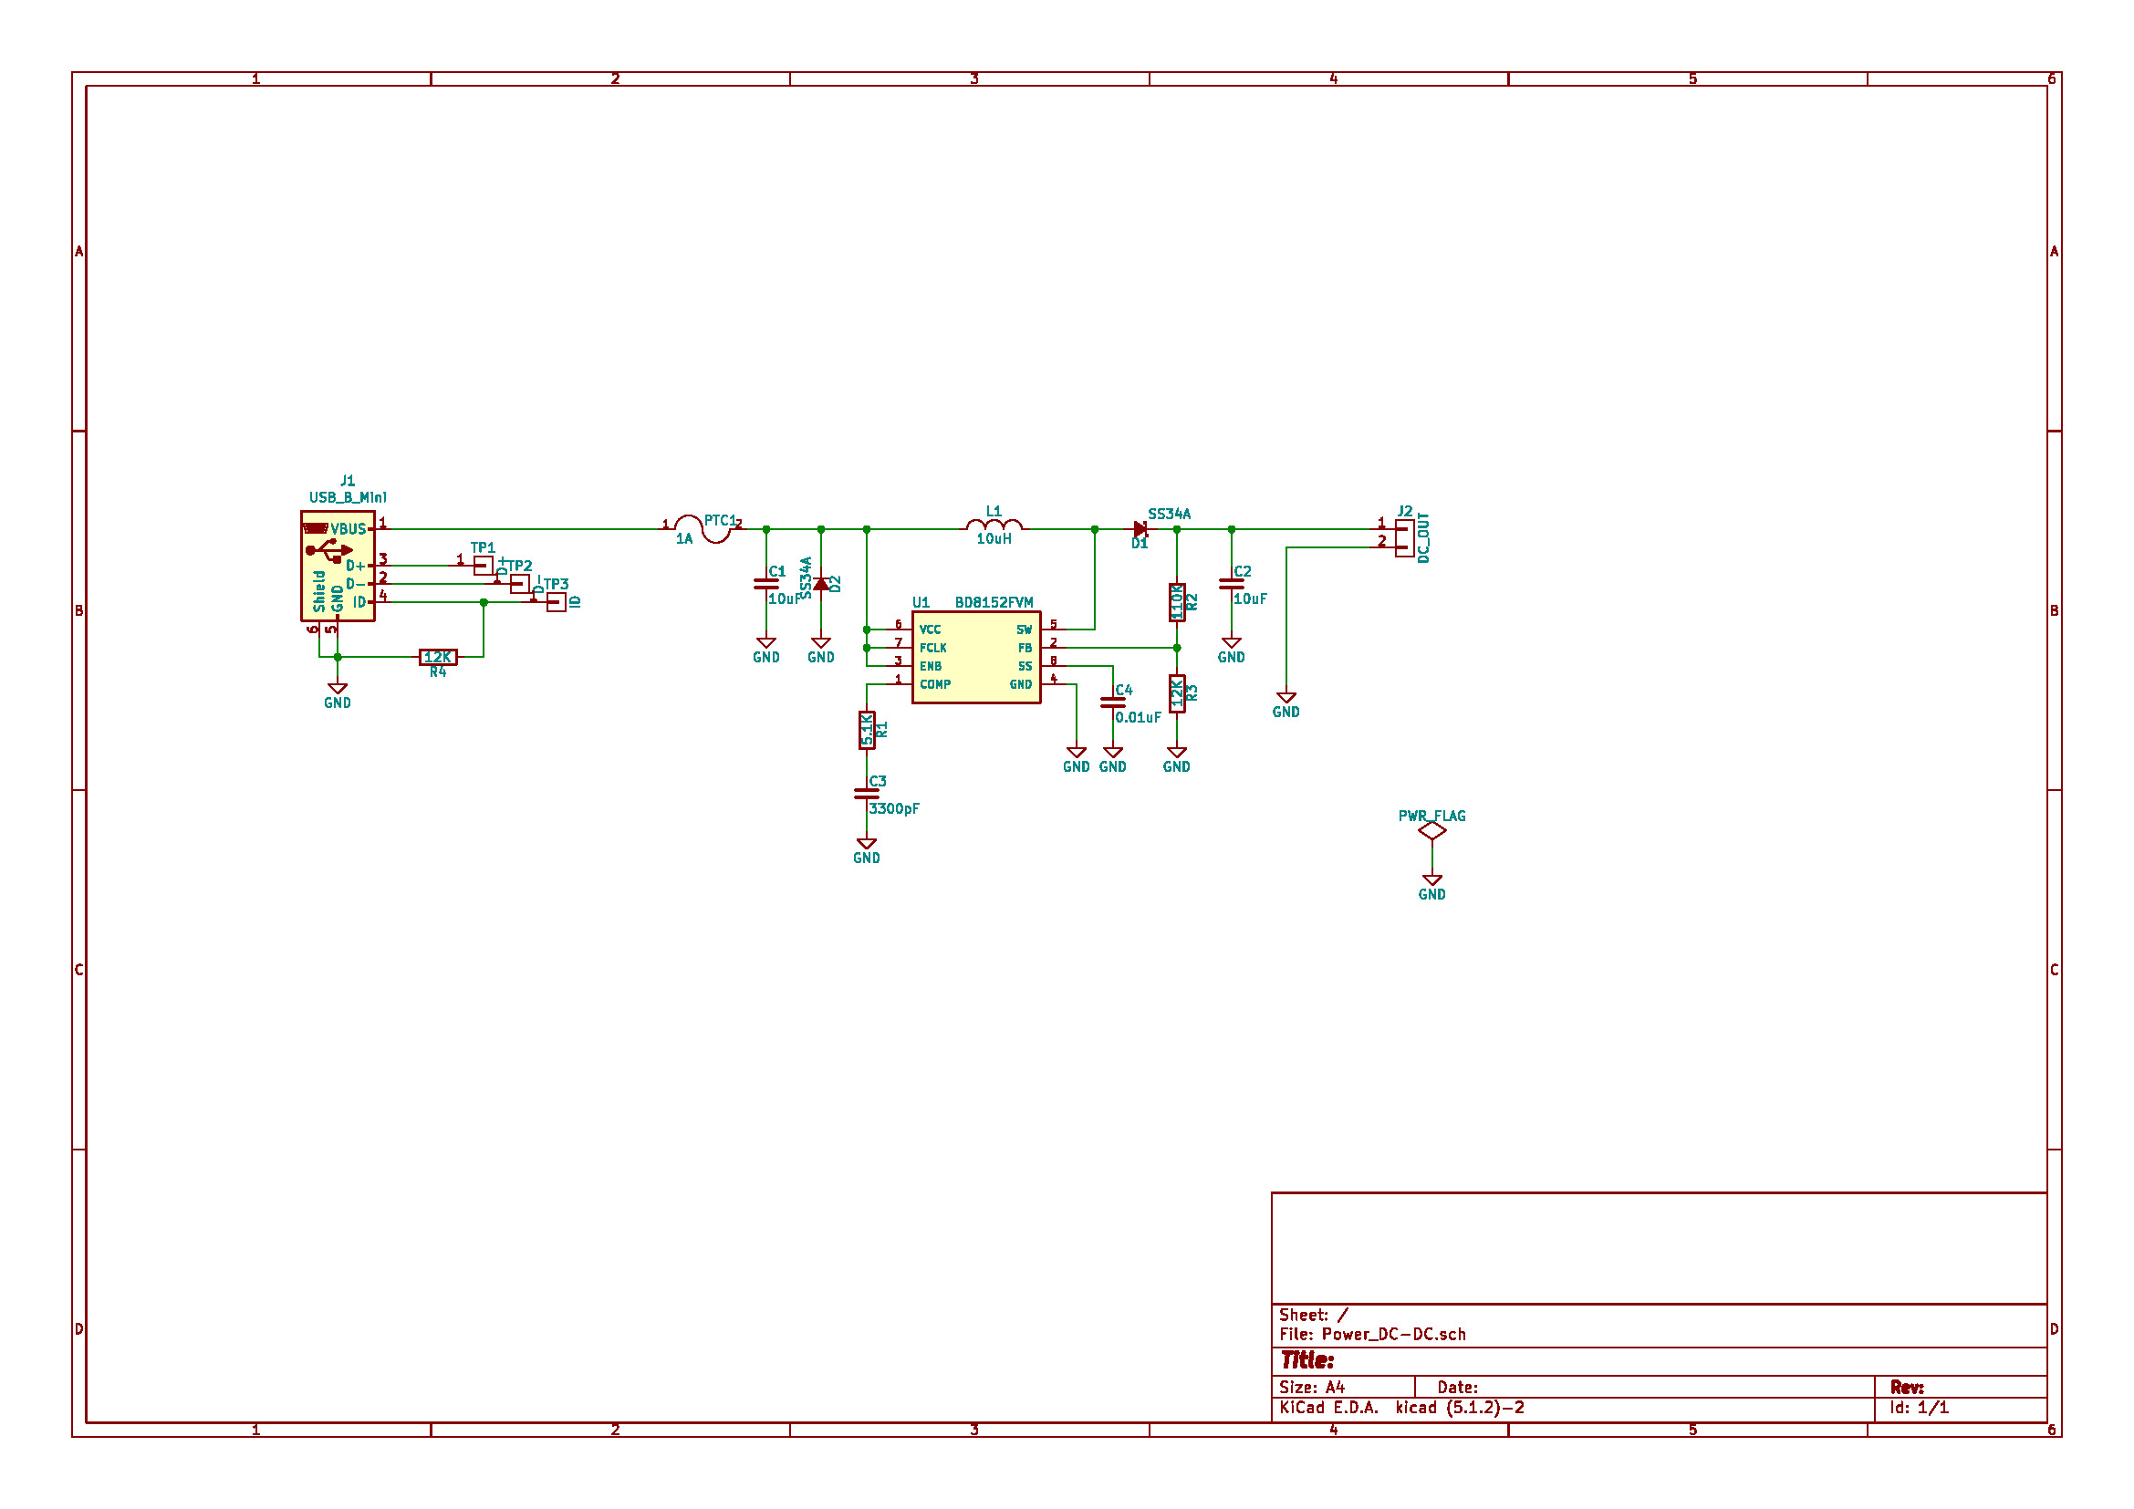Click capacitor C4 0.01uF symbol
Image resolution: width=2134 pixels, height=1509 pixels.
tap(1112, 702)
